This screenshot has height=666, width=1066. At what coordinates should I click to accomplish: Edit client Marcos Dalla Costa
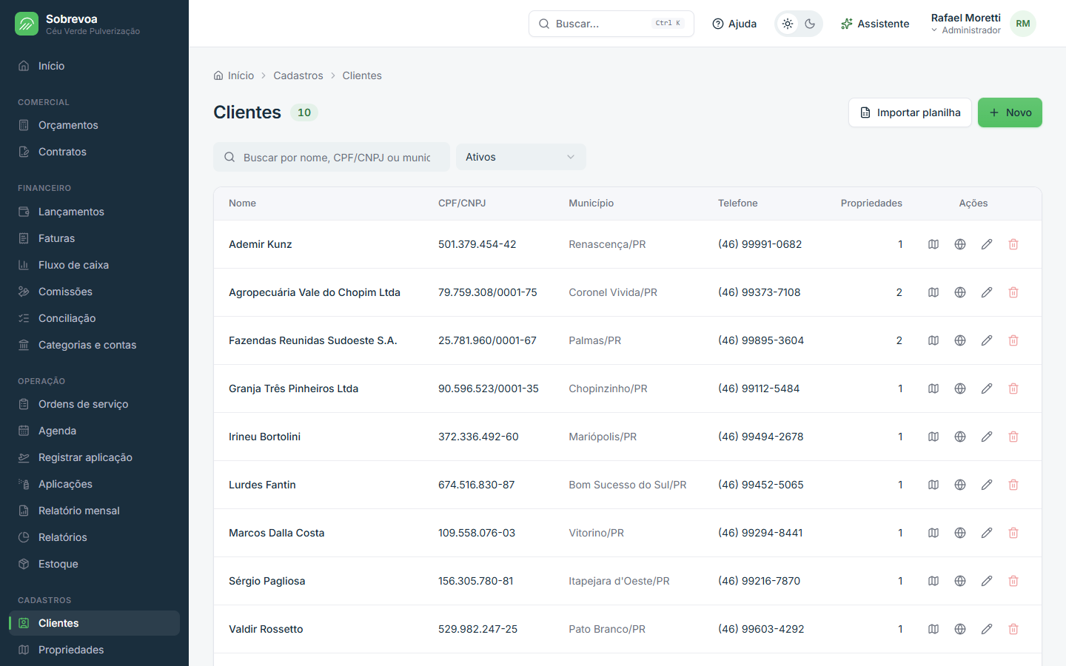click(x=987, y=533)
